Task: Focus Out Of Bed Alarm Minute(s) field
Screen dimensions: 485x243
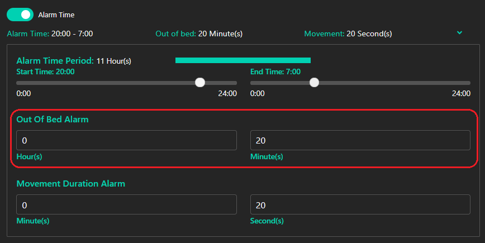Action: [x=360, y=140]
